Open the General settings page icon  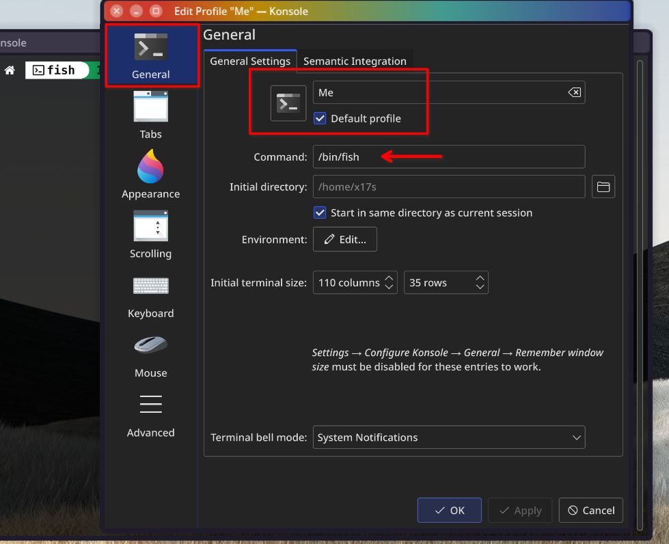(x=150, y=48)
